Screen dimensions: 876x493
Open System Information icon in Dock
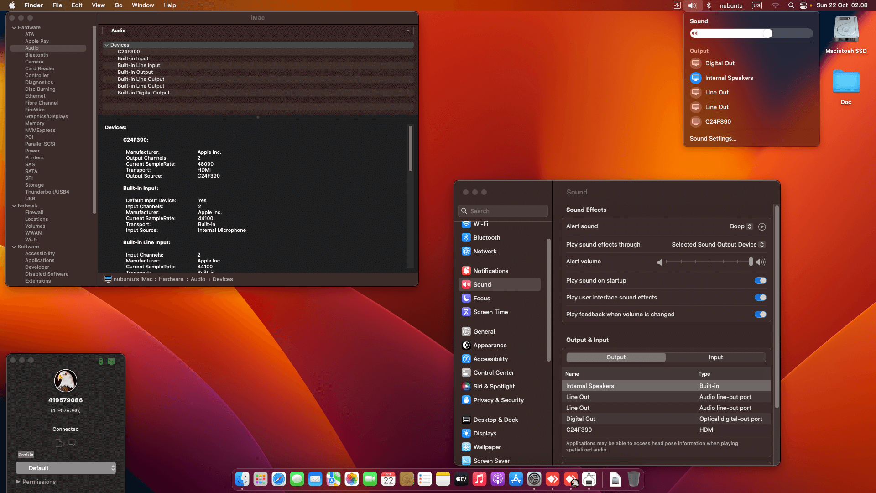(x=589, y=479)
